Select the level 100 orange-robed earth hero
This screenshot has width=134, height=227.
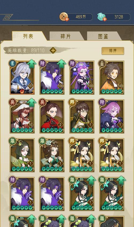pos(112,77)
